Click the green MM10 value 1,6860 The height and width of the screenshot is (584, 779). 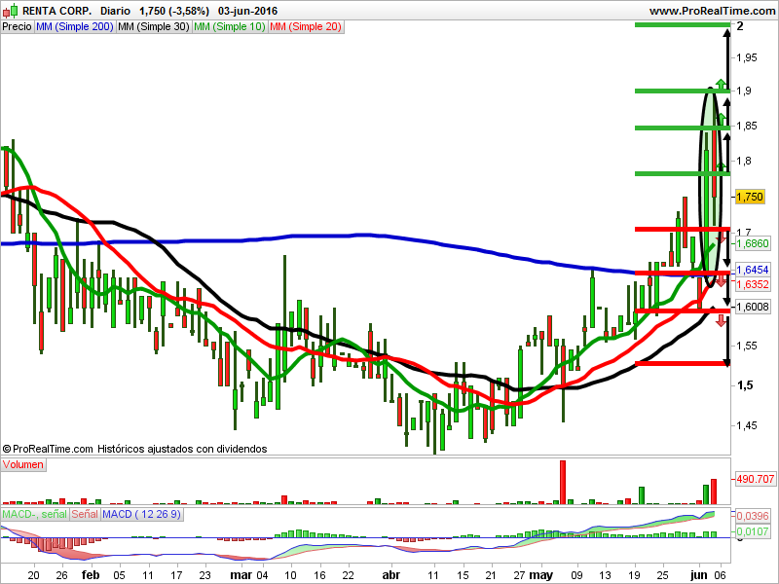(753, 243)
